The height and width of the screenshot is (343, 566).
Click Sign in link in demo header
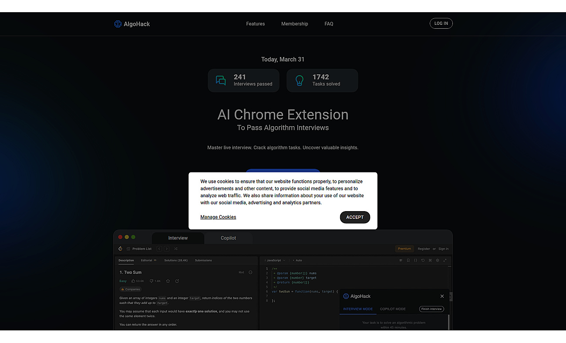tap(443, 249)
